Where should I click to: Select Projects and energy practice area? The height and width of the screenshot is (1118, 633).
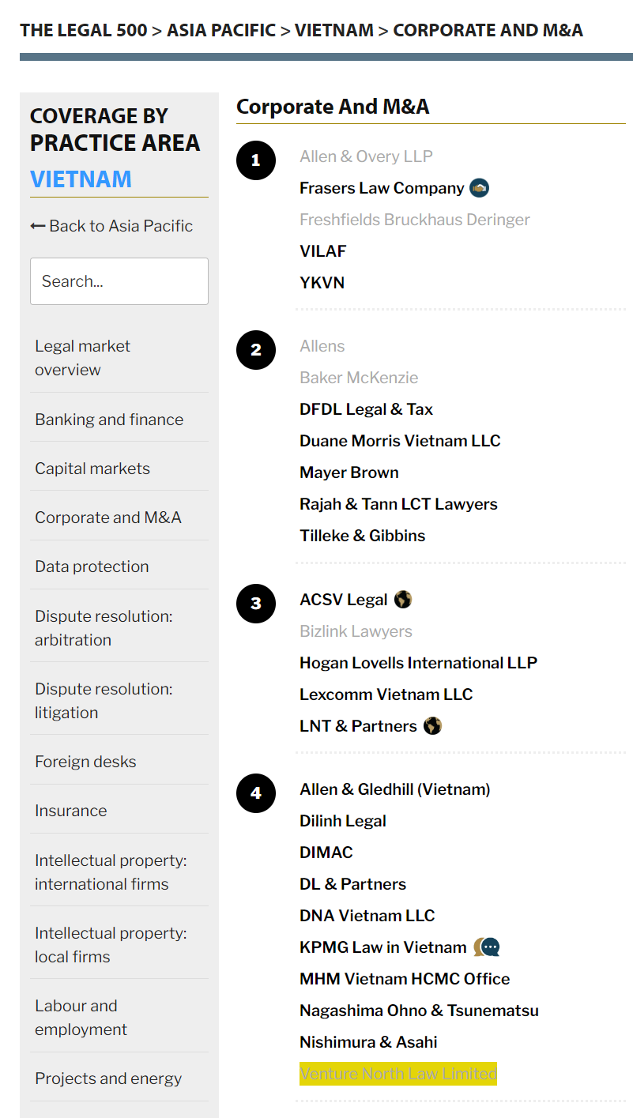pyautogui.click(x=108, y=1078)
